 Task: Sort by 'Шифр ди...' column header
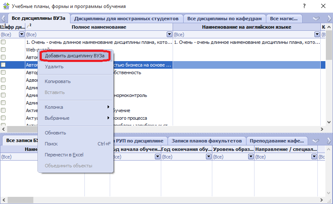pyautogui.click(x=13, y=27)
